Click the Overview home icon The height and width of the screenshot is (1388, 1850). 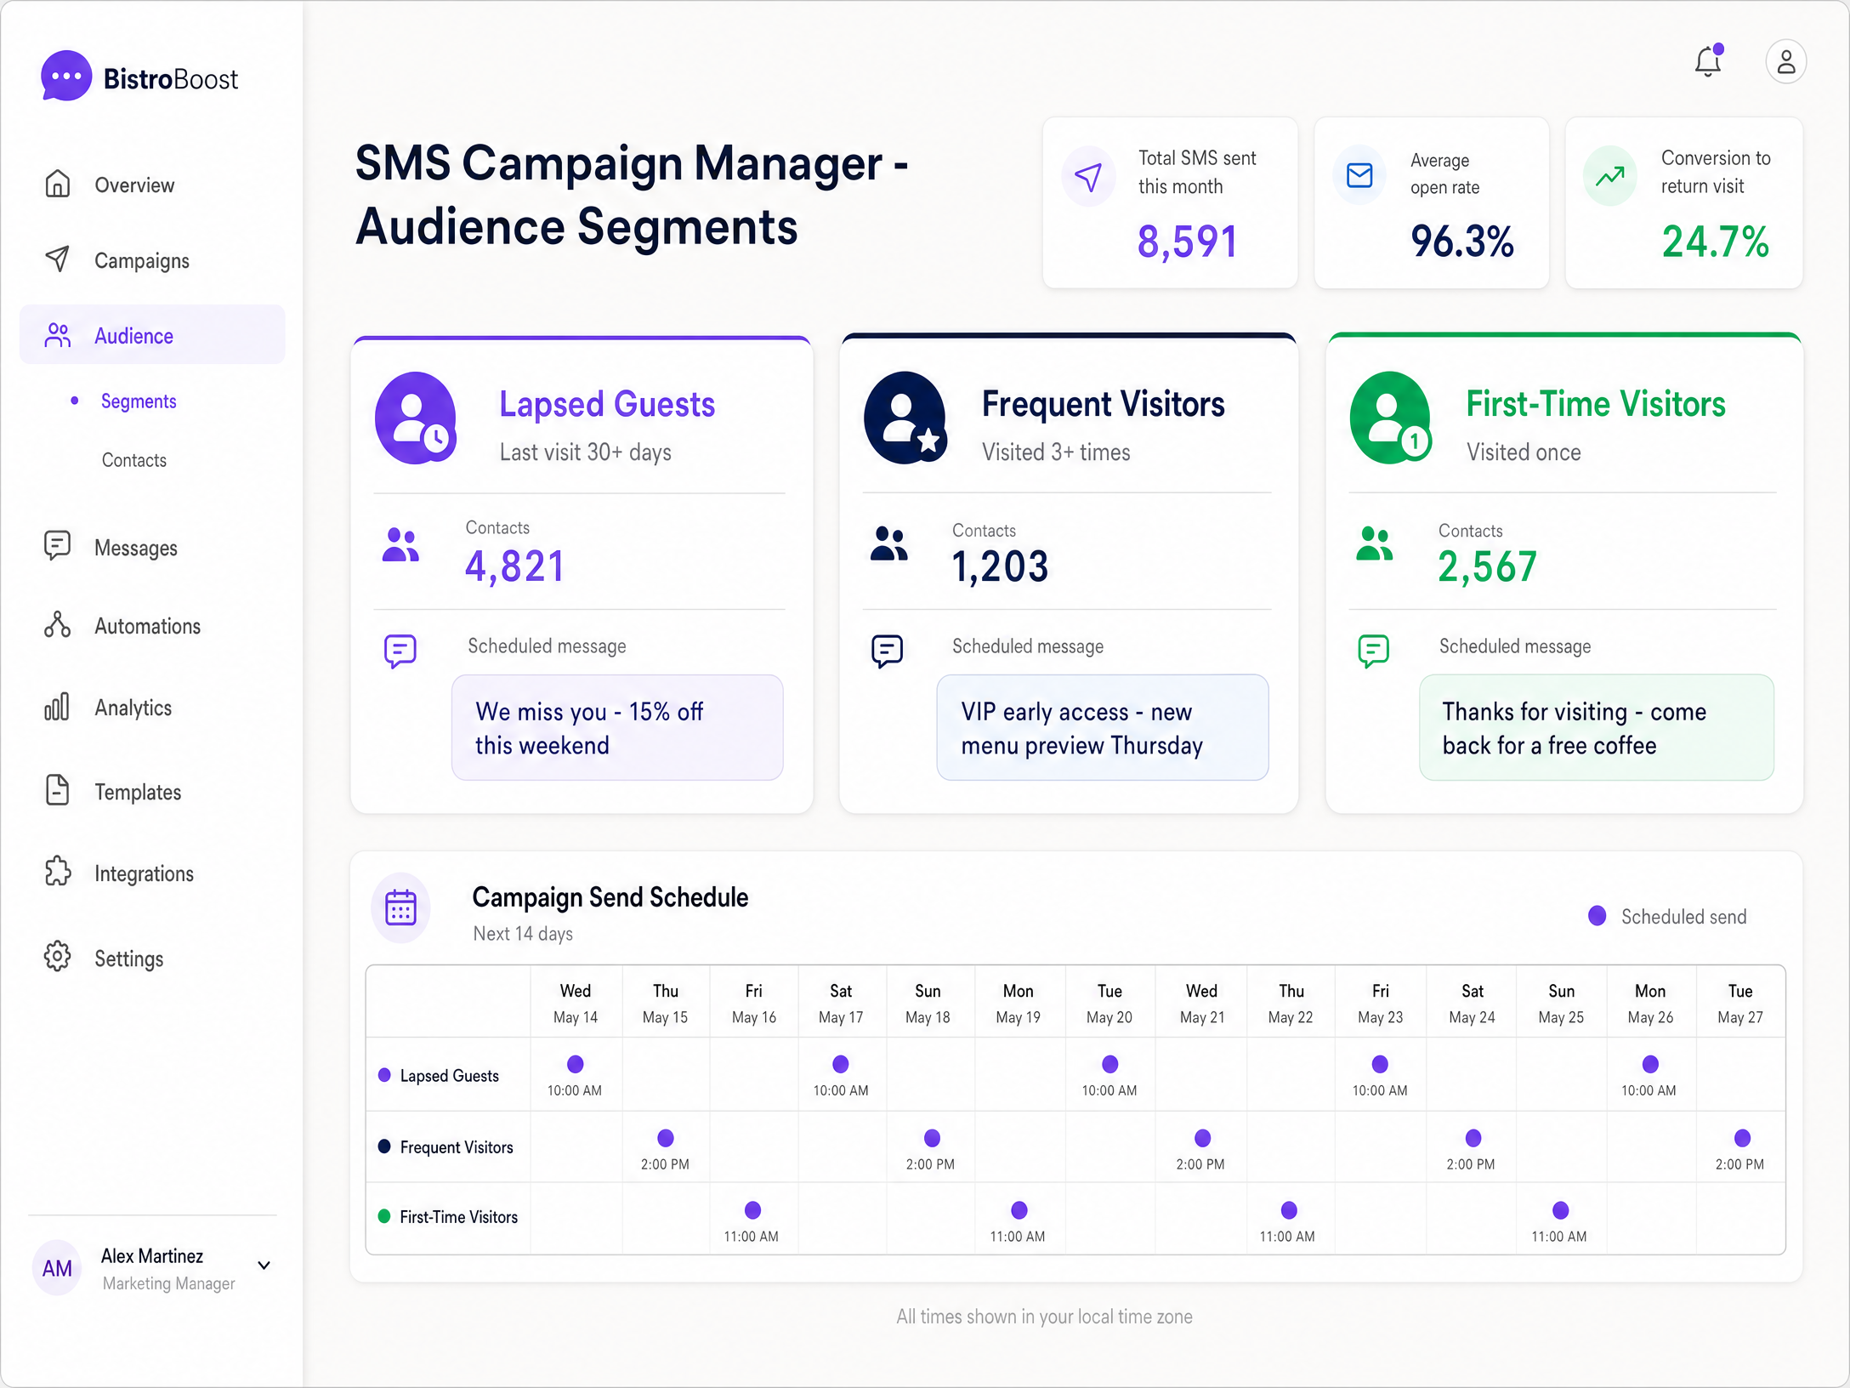(x=57, y=184)
